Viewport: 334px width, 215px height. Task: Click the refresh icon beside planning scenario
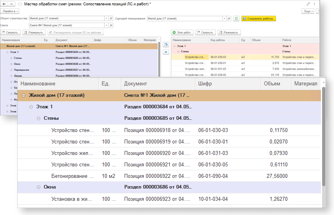236,18
